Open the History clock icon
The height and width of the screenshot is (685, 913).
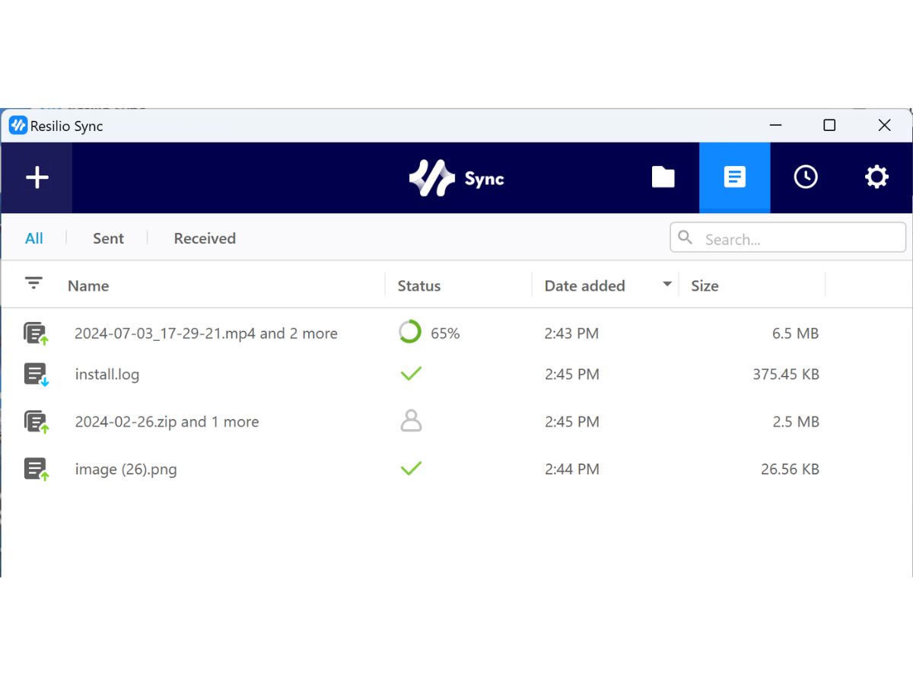click(x=806, y=177)
